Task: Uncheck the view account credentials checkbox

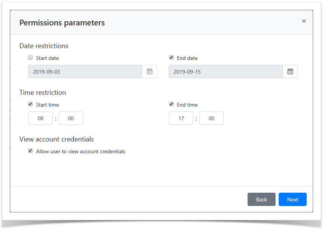Action: (x=30, y=151)
